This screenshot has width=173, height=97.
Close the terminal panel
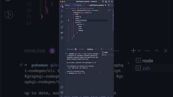[x=112, y=49]
